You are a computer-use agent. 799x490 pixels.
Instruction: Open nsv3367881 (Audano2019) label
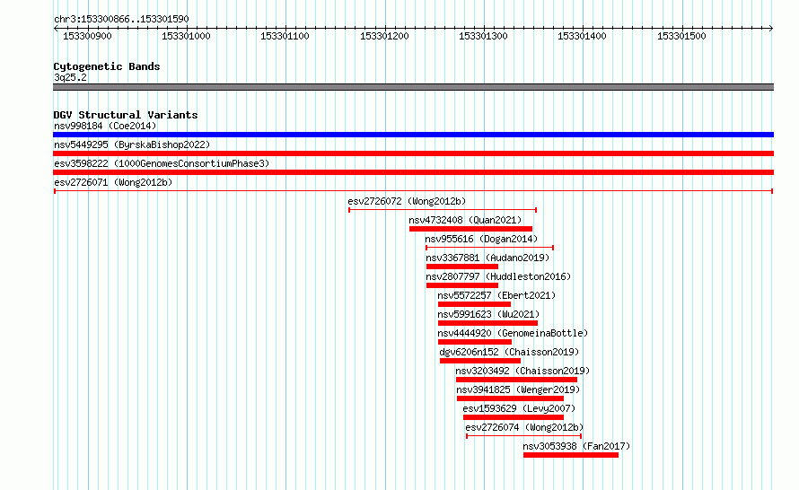click(487, 258)
